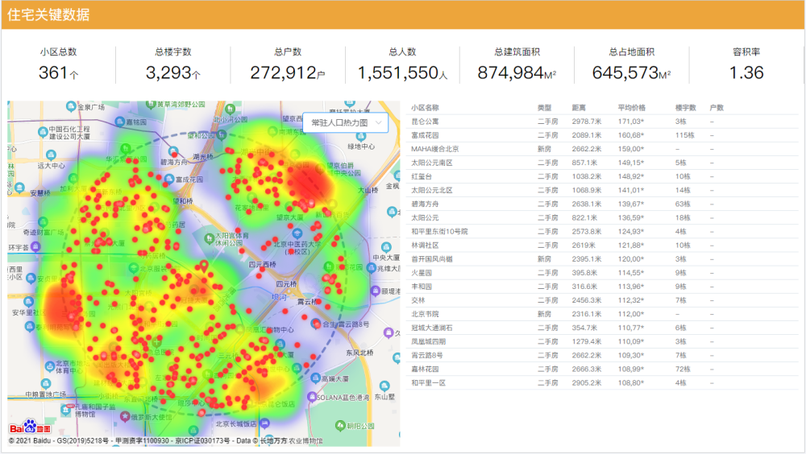Screen dimensions: 806x454
Task: Select the 太阳公元北区 table row
Action: pyautogui.click(x=602, y=191)
